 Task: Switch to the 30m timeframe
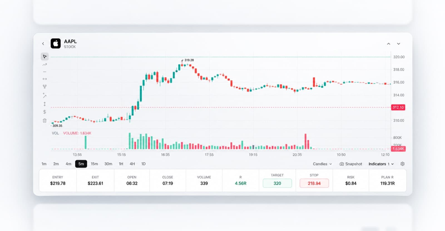[108, 164]
